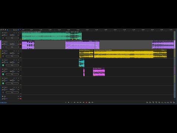This screenshot has width=177, height=133.
Task: Show the Effects (fx) track controls view
Action: tap(3, 30)
